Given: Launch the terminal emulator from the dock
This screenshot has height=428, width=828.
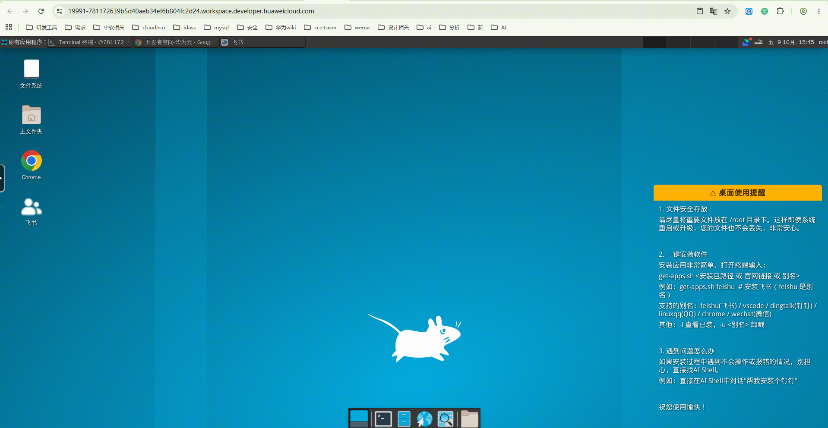Looking at the screenshot, I should pyautogui.click(x=383, y=419).
